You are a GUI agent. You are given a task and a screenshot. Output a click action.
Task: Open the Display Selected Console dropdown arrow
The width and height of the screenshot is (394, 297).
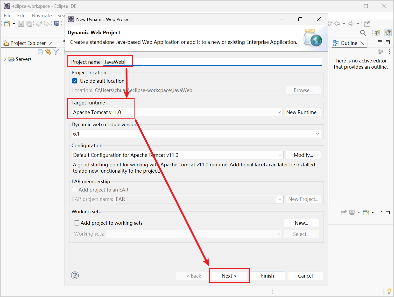358,213
